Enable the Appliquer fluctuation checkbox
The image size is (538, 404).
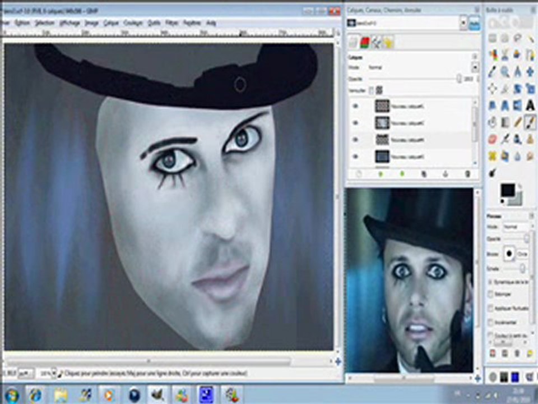click(x=491, y=309)
